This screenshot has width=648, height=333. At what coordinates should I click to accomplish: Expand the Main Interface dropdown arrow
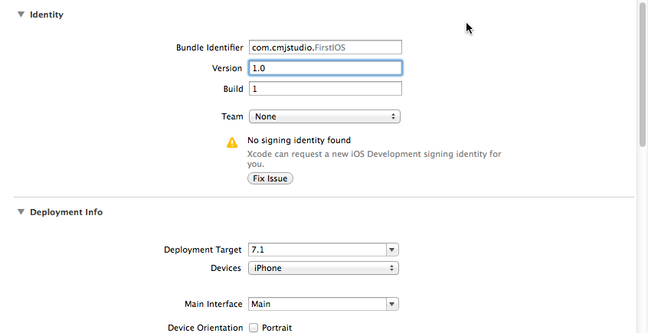[x=392, y=304]
